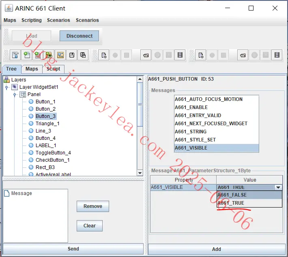
Task: Click the first film strip icon in middle toolbar
Action: pyautogui.click(x=180, y=55)
